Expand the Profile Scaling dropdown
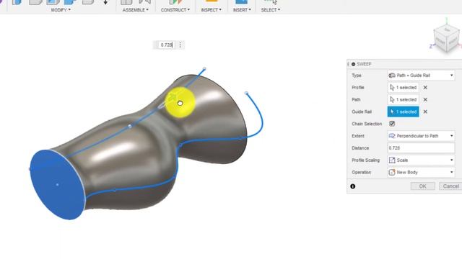 pos(421,160)
